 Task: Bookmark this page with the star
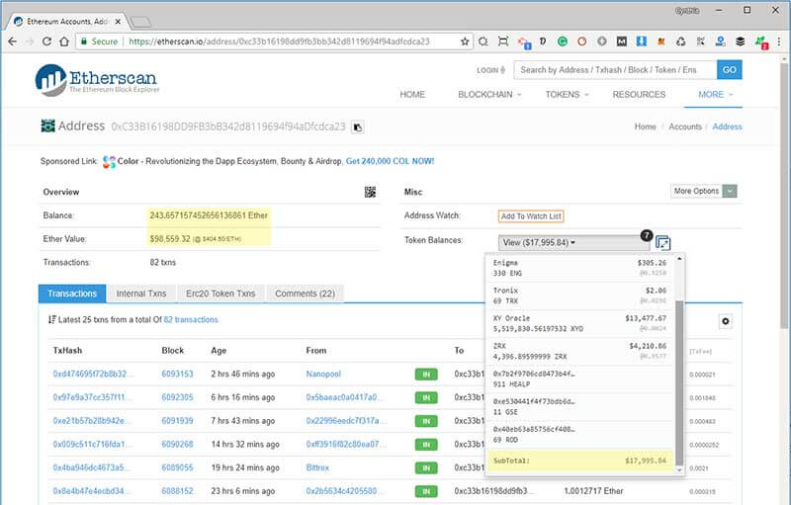pos(465,42)
